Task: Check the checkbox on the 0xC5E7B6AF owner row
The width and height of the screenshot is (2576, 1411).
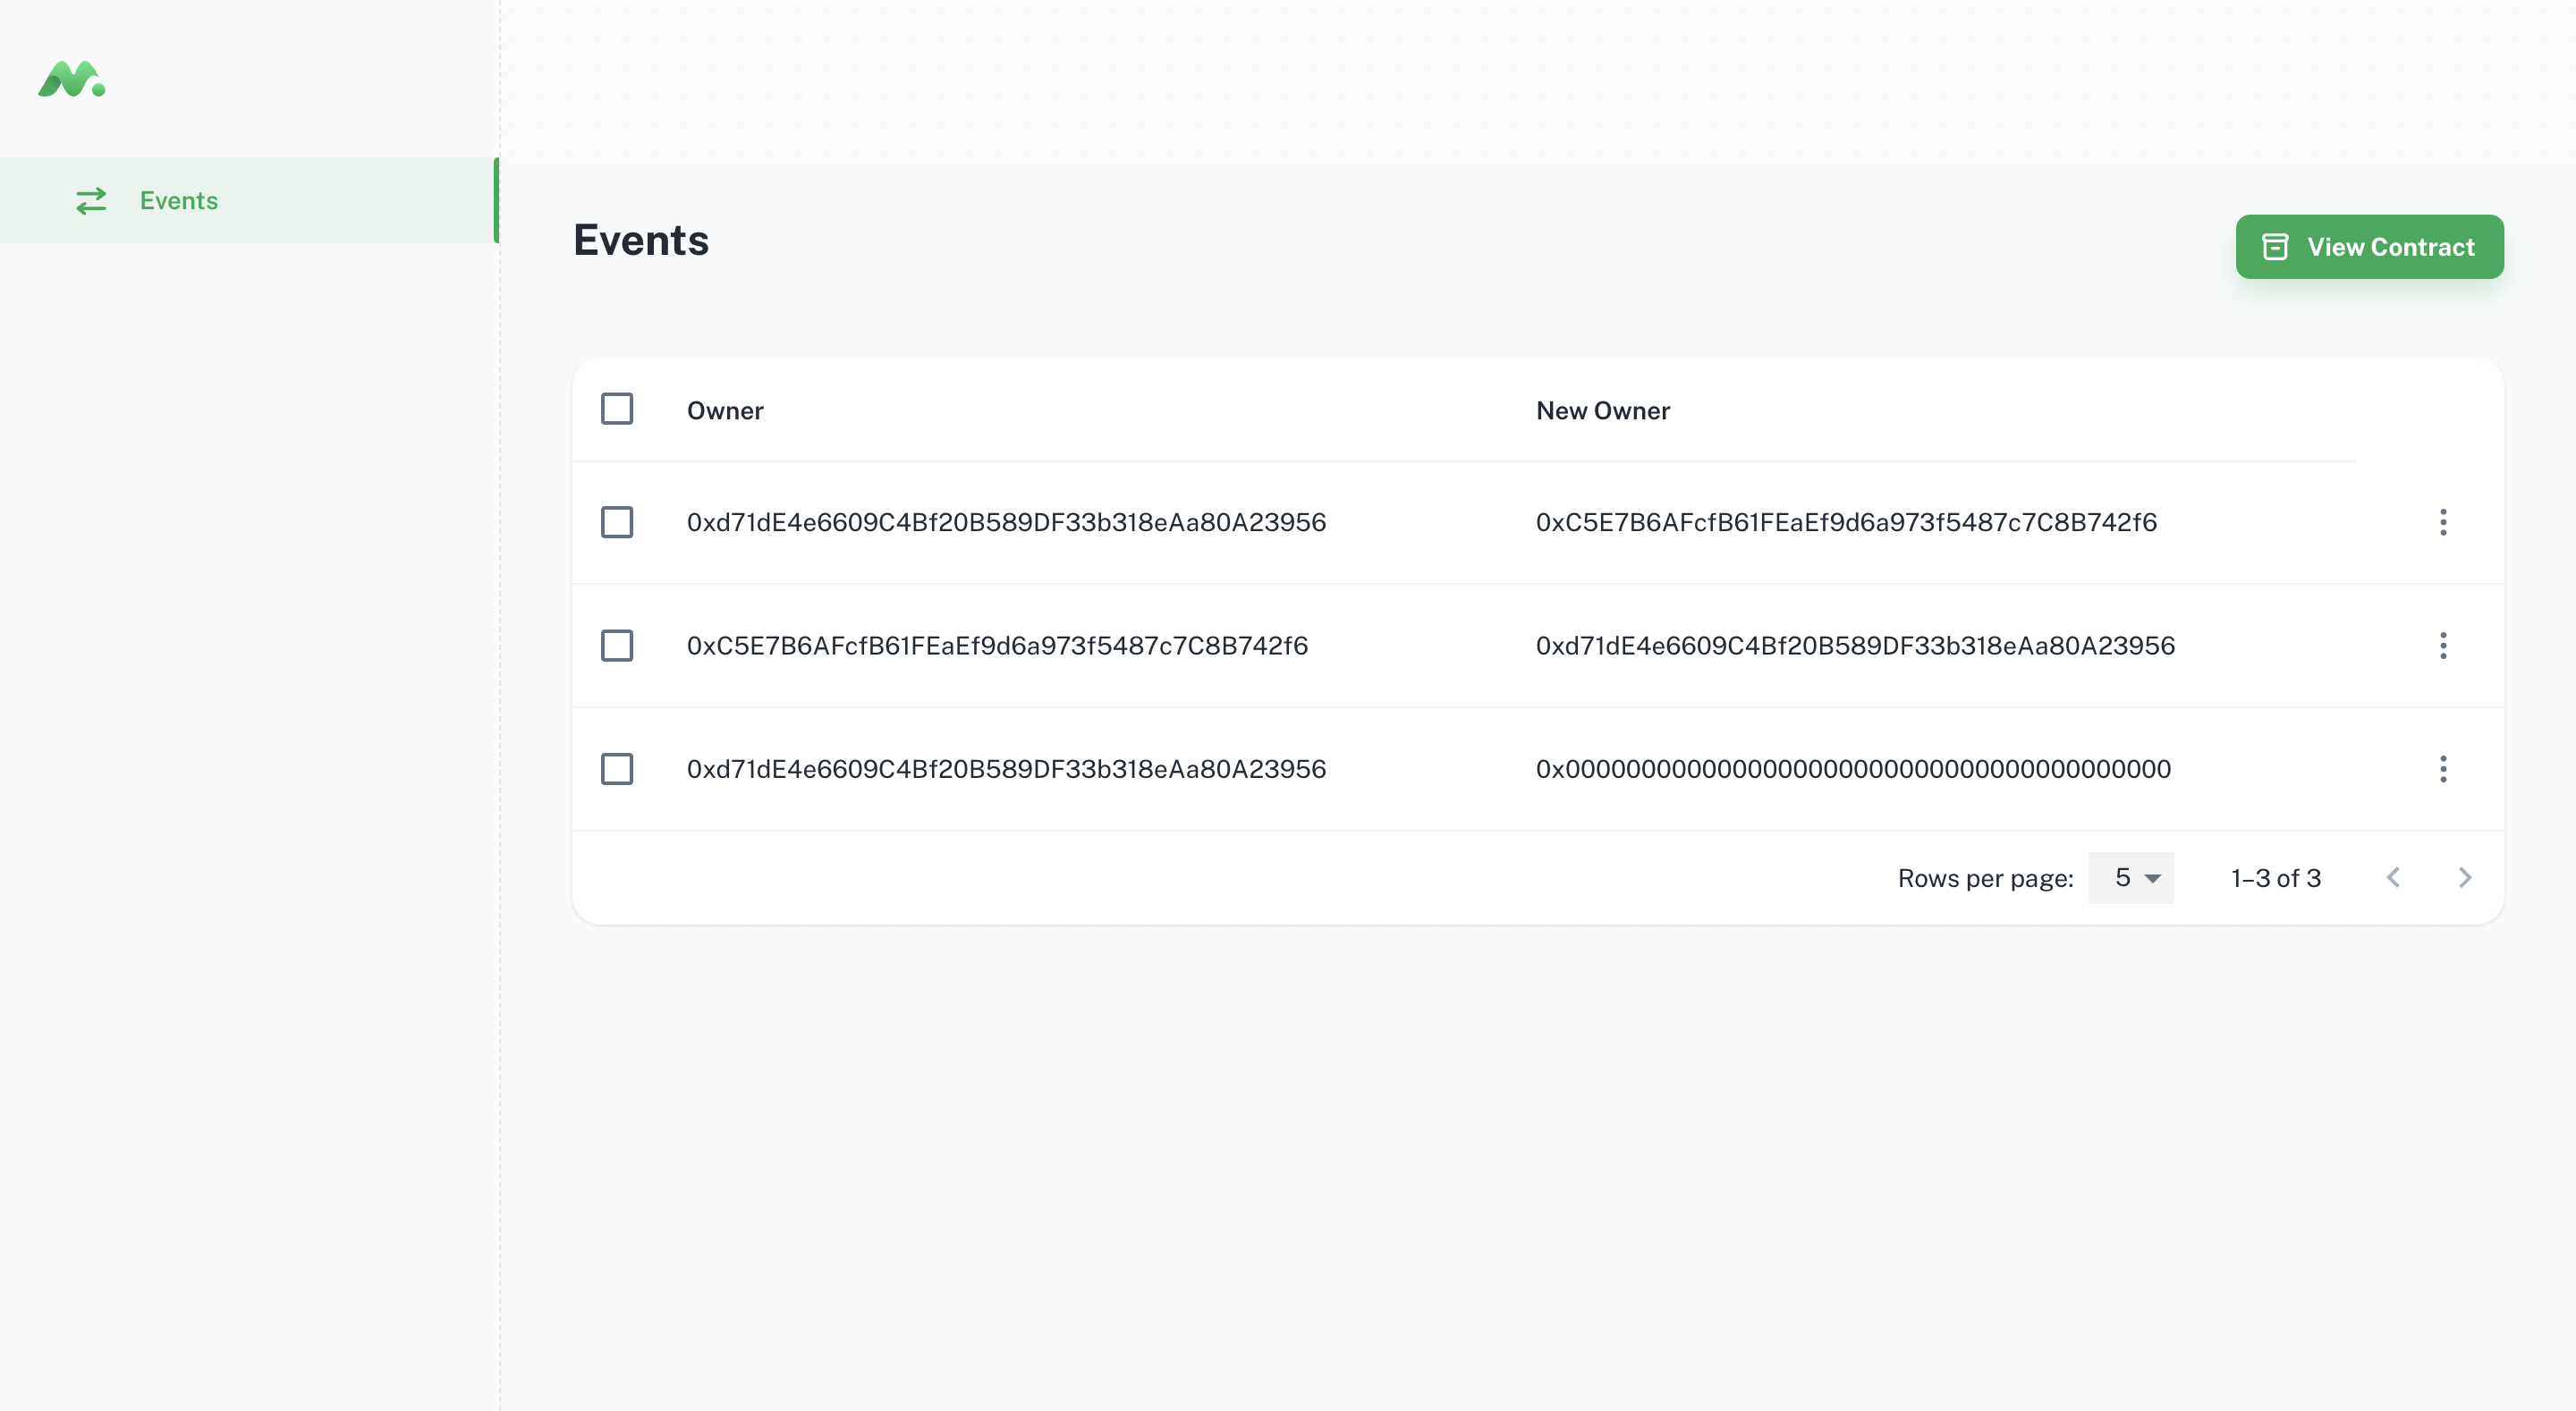Action: click(617, 645)
